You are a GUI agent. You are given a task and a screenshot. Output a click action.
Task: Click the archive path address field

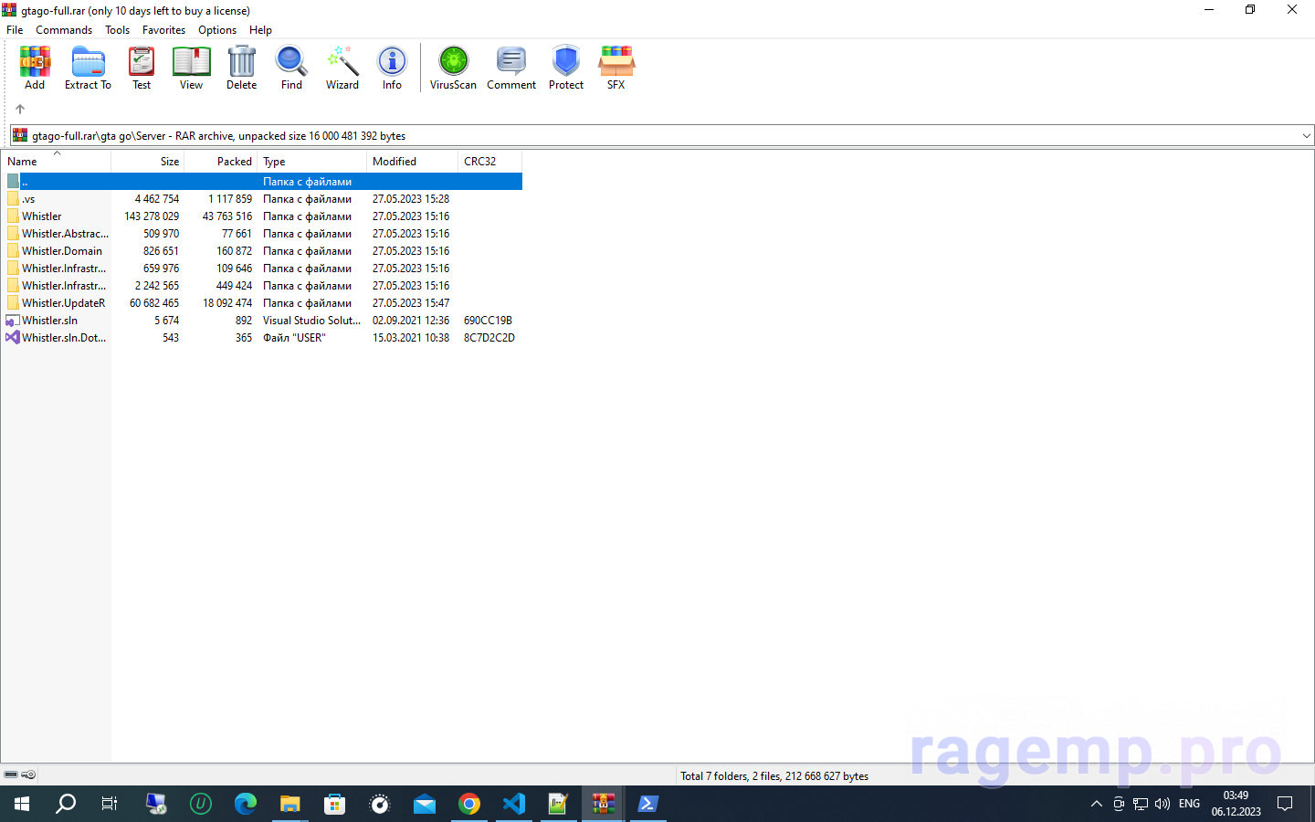(x=662, y=135)
